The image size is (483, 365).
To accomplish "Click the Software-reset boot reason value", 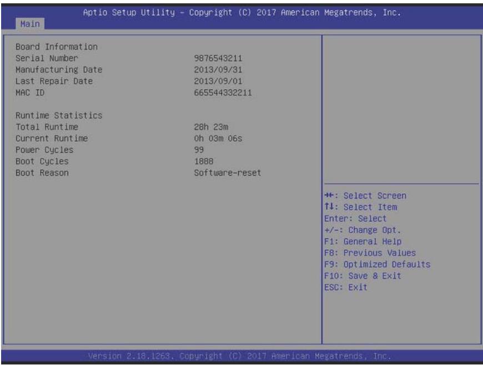I will (228, 173).
